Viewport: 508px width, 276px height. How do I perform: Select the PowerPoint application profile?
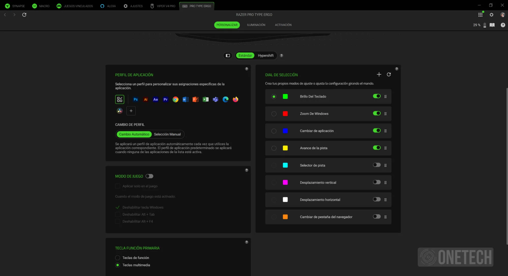195,100
